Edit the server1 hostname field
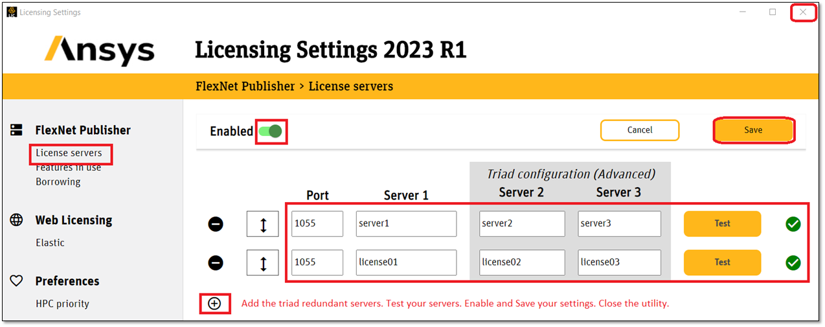Image resolution: width=825 pixels, height=327 pixels. point(406,224)
